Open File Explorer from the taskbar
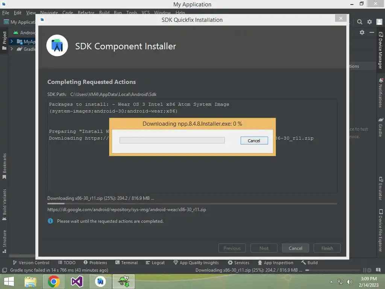 click(x=30, y=281)
